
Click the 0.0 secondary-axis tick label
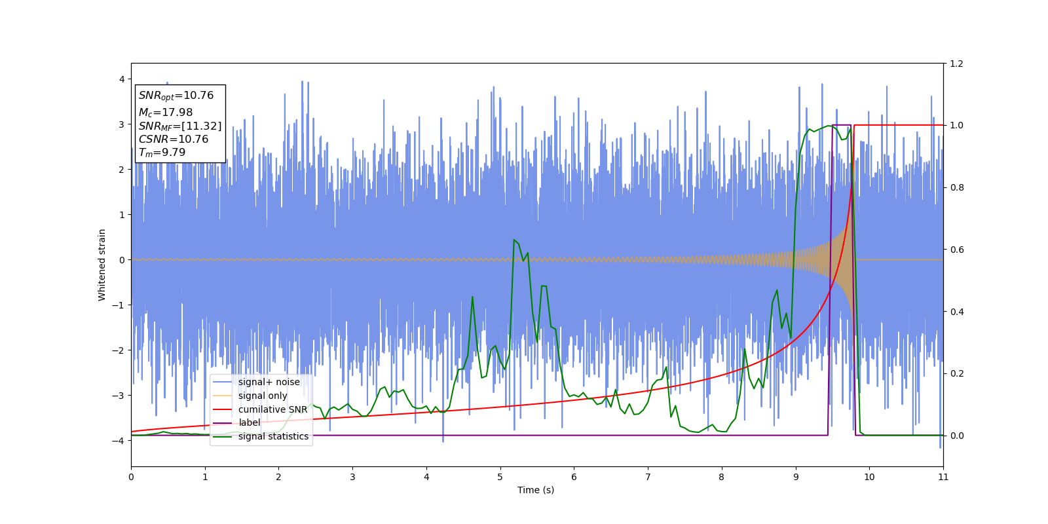(x=957, y=436)
